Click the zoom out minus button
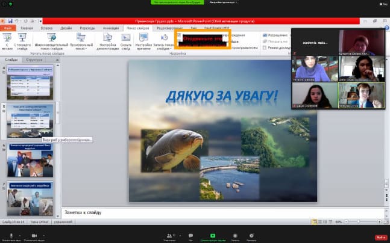 coord(346,222)
